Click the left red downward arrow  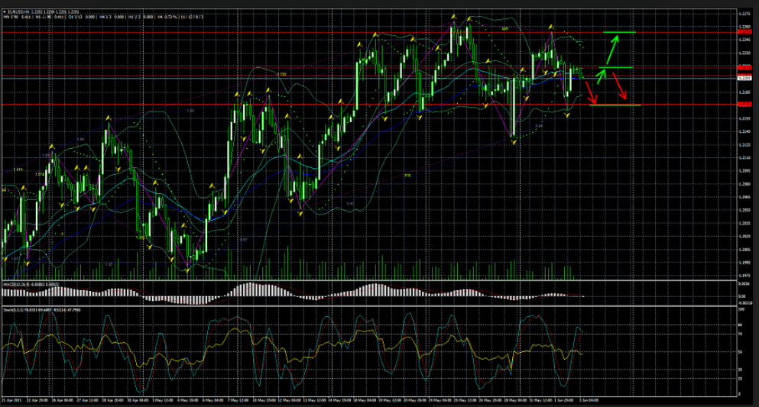click(x=590, y=93)
